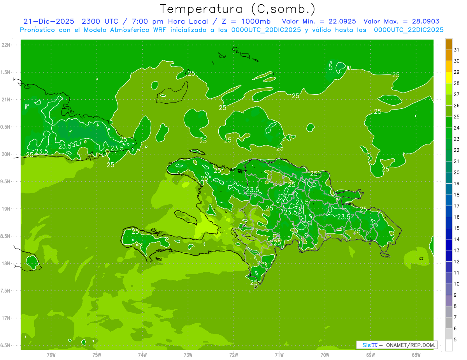Click the 'Temperatura (C,somb.)' chart title

tap(237, 9)
